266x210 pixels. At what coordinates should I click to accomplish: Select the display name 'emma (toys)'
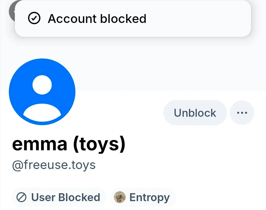69,144
